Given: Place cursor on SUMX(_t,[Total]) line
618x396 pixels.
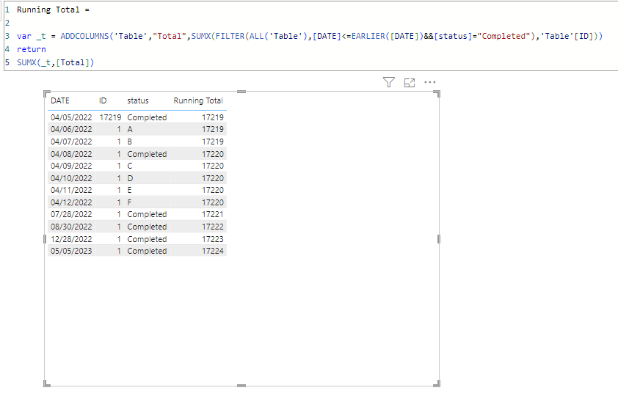Looking at the screenshot, I should (55, 62).
